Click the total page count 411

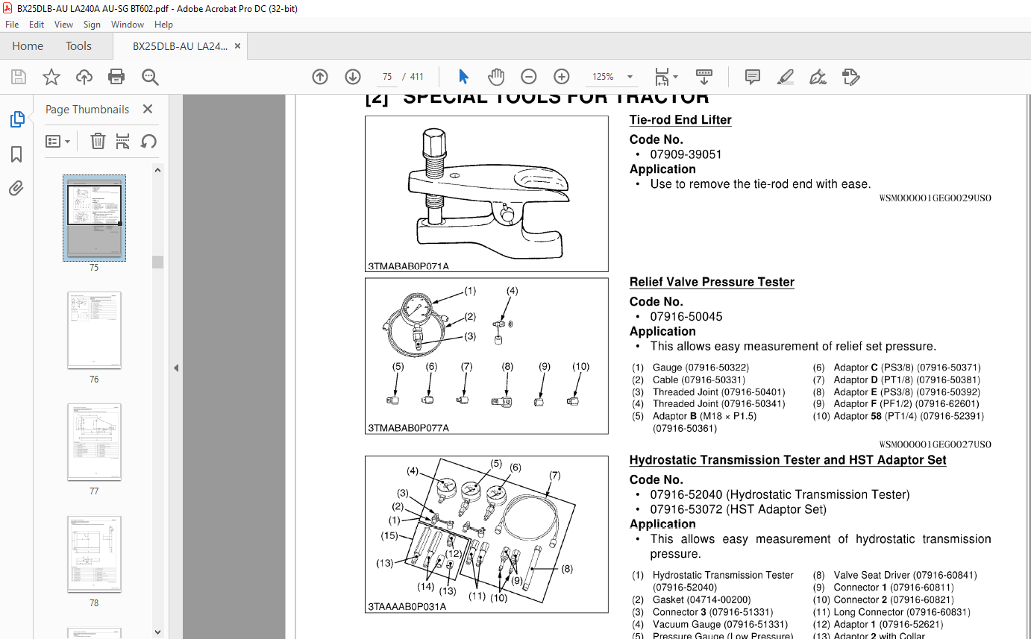point(416,77)
